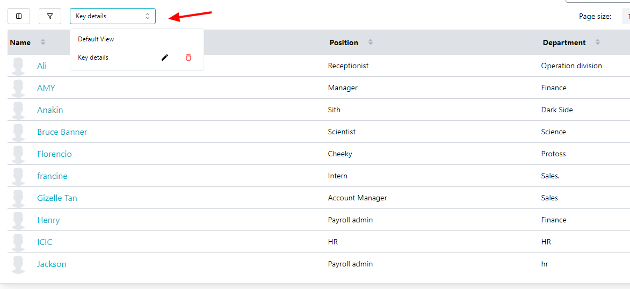Open employee Ali's profile link

pyautogui.click(x=42, y=66)
